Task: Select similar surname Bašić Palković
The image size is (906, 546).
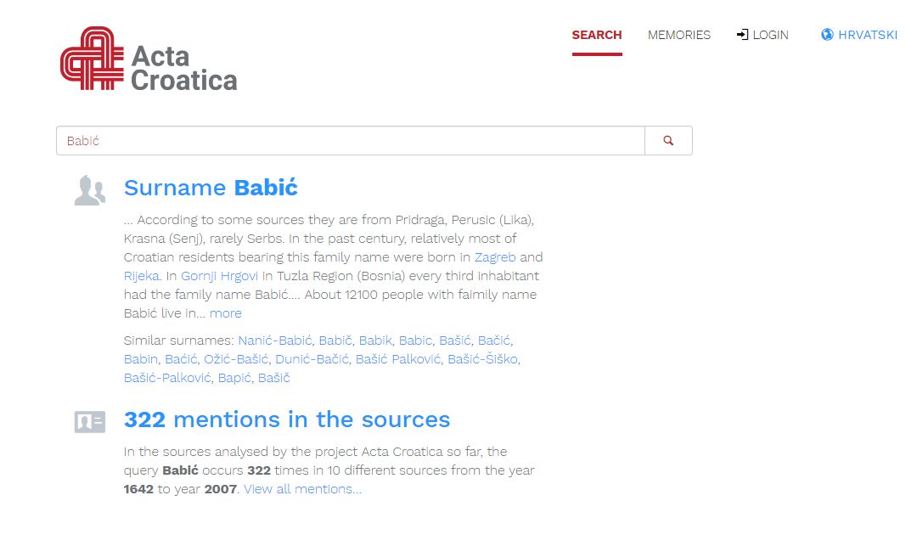Action: 398,359
